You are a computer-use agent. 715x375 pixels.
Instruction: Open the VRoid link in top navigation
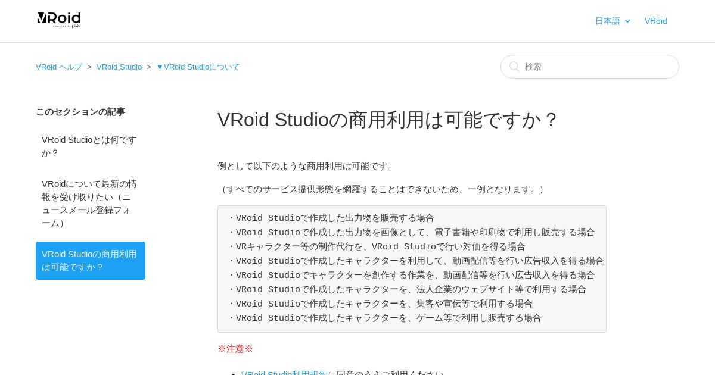click(655, 21)
